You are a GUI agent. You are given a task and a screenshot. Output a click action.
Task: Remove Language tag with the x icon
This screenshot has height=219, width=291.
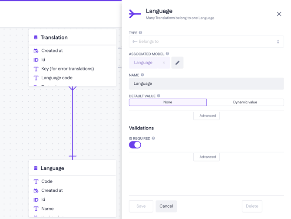tap(164, 63)
